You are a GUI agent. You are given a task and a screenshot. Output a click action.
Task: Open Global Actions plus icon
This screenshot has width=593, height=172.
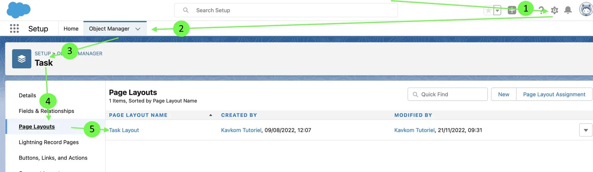(x=512, y=10)
